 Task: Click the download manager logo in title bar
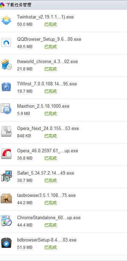pos(2,5)
